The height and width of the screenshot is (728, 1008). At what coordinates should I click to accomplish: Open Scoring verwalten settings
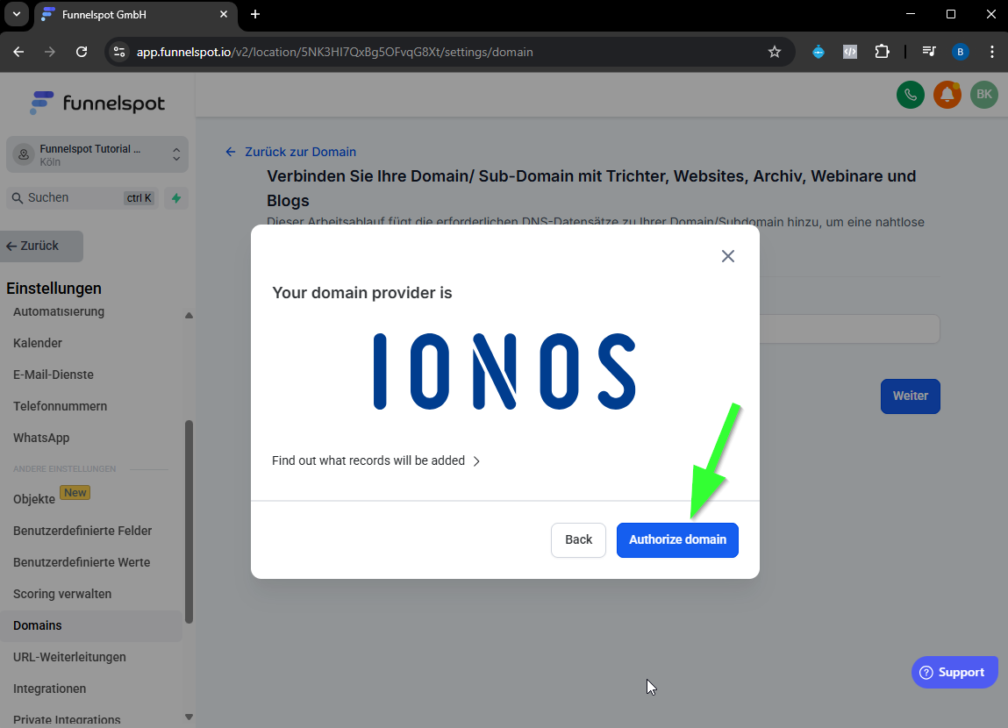(61, 594)
